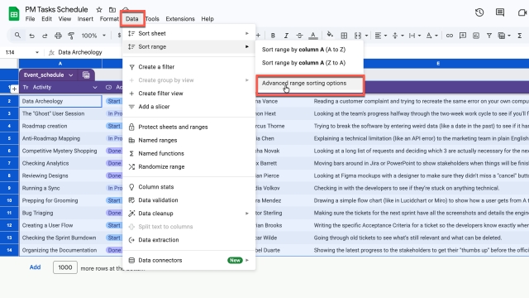Click the undo arrow
Image resolution: width=529 pixels, height=298 pixels.
(31, 36)
